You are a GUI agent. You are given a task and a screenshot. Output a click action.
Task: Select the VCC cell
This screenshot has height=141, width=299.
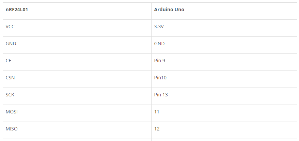(x=77, y=28)
